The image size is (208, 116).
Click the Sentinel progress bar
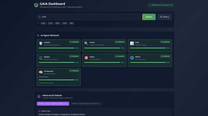57,48
